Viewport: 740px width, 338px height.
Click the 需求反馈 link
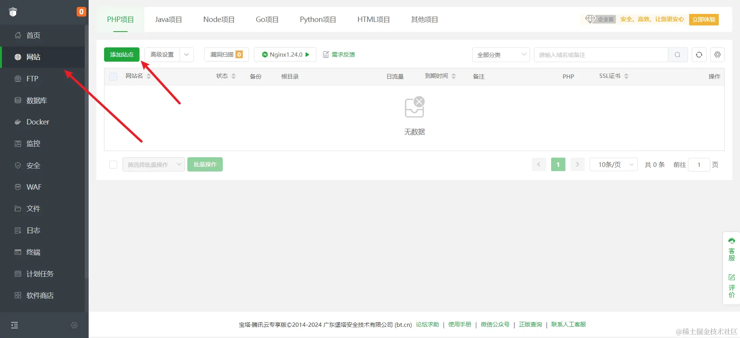tap(339, 55)
